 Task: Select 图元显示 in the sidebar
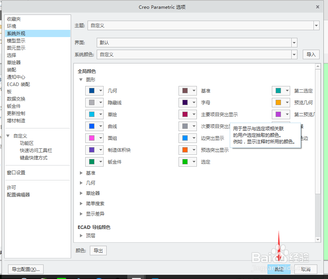pyautogui.click(x=37, y=48)
